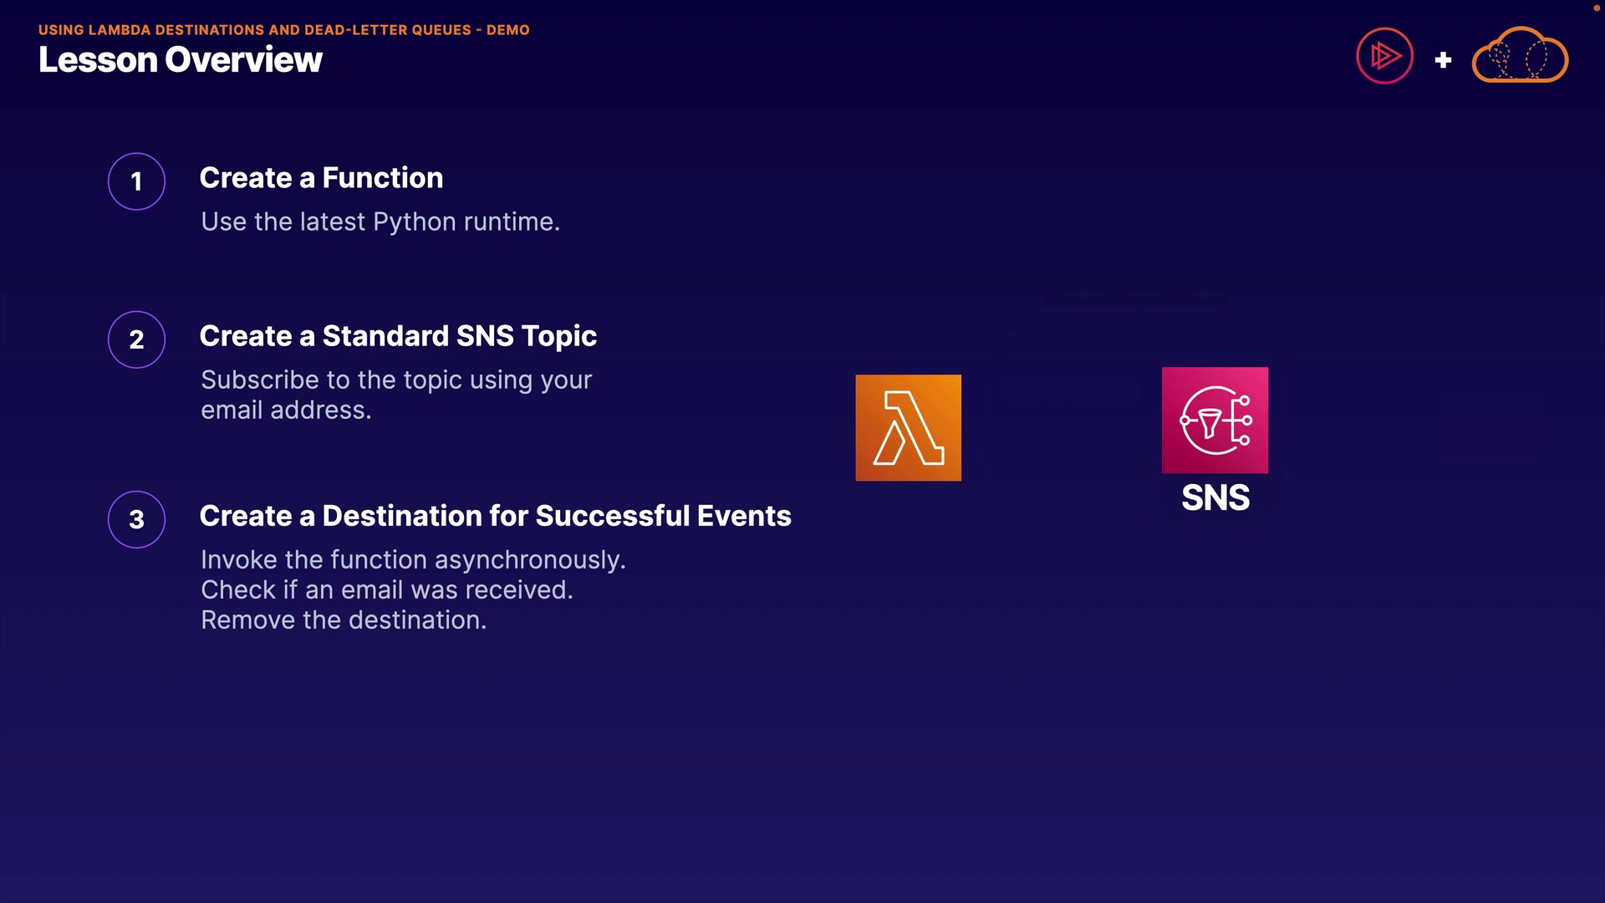Click the Create a Function heading
The width and height of the screenshot is (1605, 903).
click(321, 177)
